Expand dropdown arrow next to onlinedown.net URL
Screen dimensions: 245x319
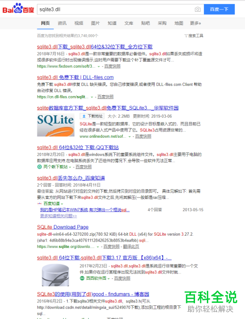[x=129, y=137]
